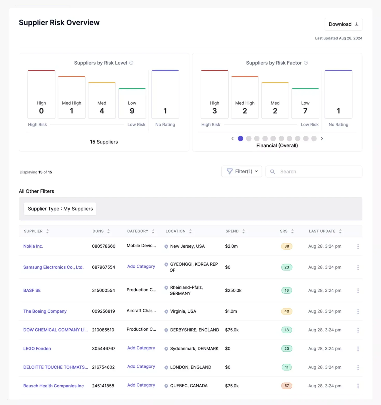Click the next arrow in risk factor carousel
Viewport: 381px width, 405px height.
pyautogui.click(x=322, y=139)
